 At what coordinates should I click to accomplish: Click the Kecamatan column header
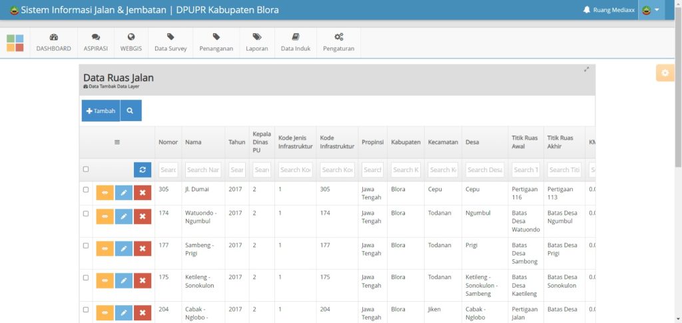pyautogui.click(x=443, y=142)
